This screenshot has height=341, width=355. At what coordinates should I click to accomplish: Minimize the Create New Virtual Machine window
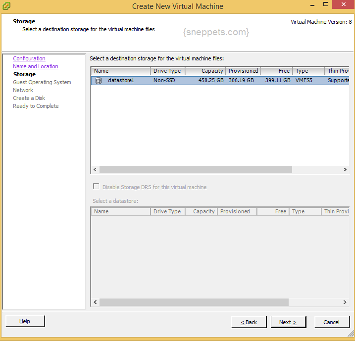click(x=312, y=4)
